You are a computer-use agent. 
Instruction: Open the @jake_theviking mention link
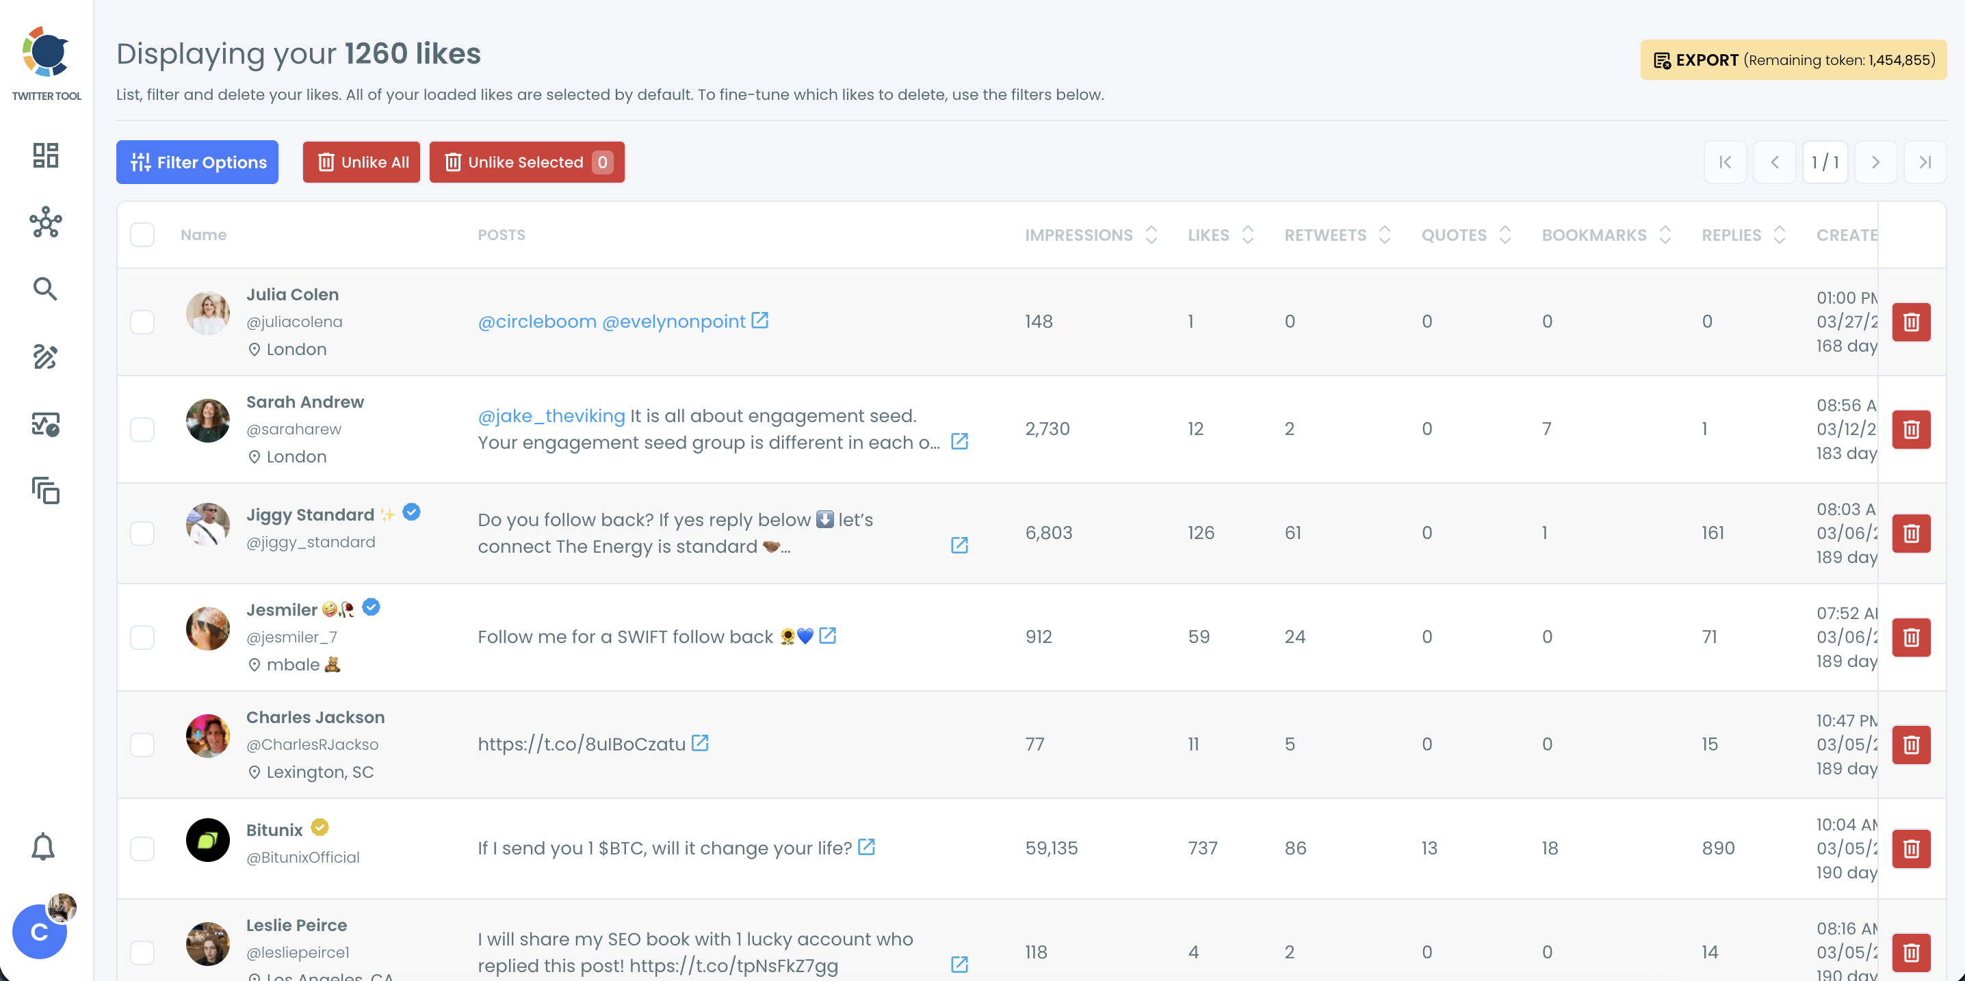(x=551, y=416)
